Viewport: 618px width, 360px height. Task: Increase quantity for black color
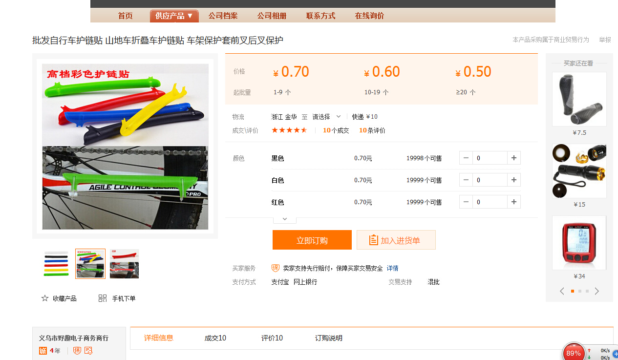(x=513, y=158)
